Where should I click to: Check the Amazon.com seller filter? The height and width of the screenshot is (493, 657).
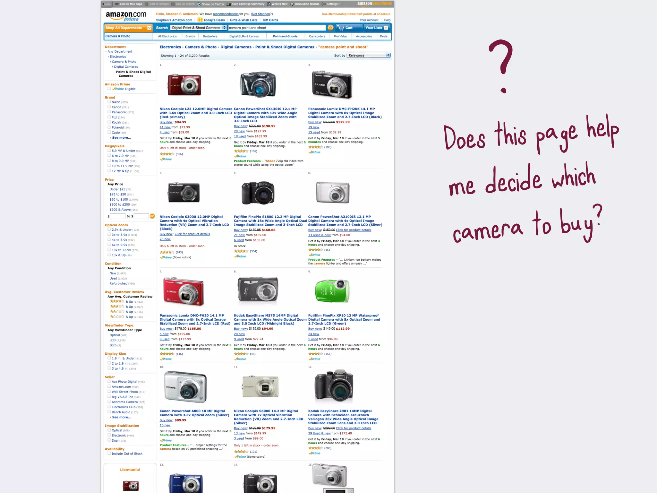pyautogui.click(x=109, y=387)
